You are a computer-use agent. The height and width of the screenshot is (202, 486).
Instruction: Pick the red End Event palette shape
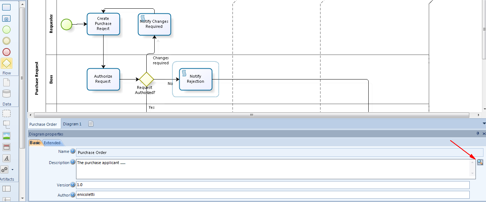tap(7, 52)
